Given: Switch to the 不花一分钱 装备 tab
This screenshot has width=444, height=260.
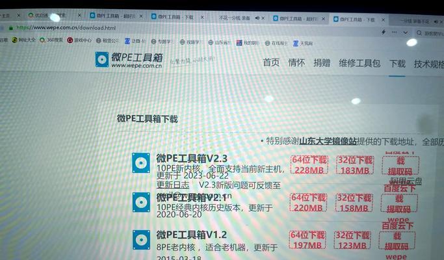Looking at the screenshot, I should pos(235,18).
